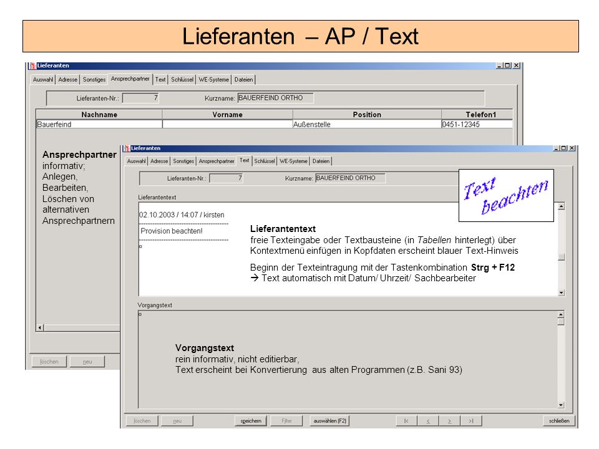Click the speichern button
The height and width of the screenshot is (449, 599).
click(x=251, y=421)
